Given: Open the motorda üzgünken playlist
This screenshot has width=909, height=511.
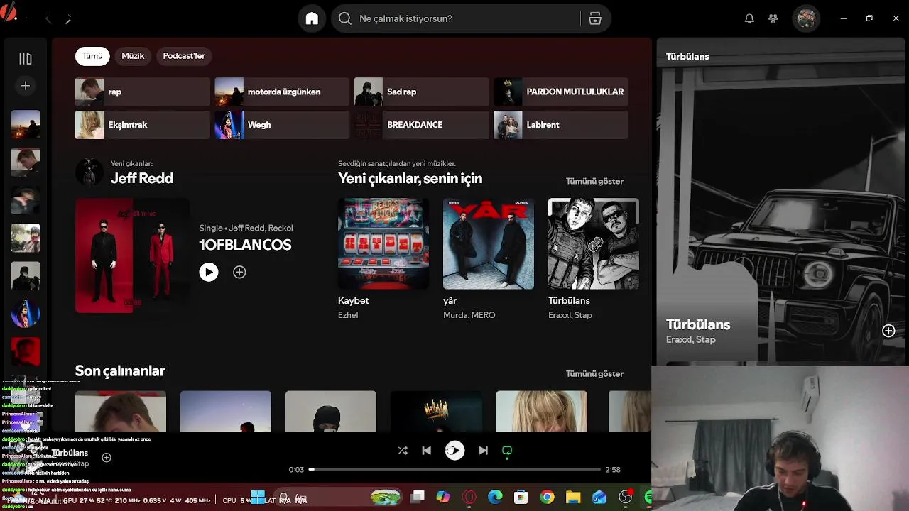Looking at the screenshot, I should (x=282, y=92).
